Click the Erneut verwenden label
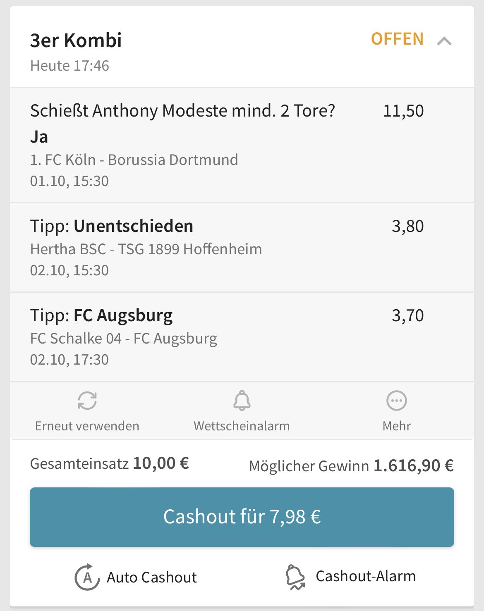This screenshot has width=484, height=611. tap(87, 426)
